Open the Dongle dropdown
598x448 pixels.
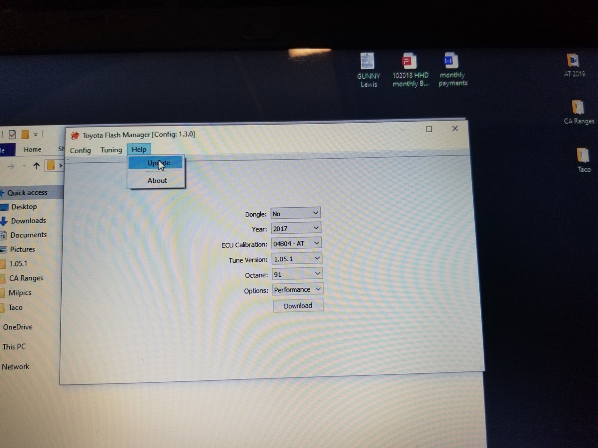pos(296,213)
